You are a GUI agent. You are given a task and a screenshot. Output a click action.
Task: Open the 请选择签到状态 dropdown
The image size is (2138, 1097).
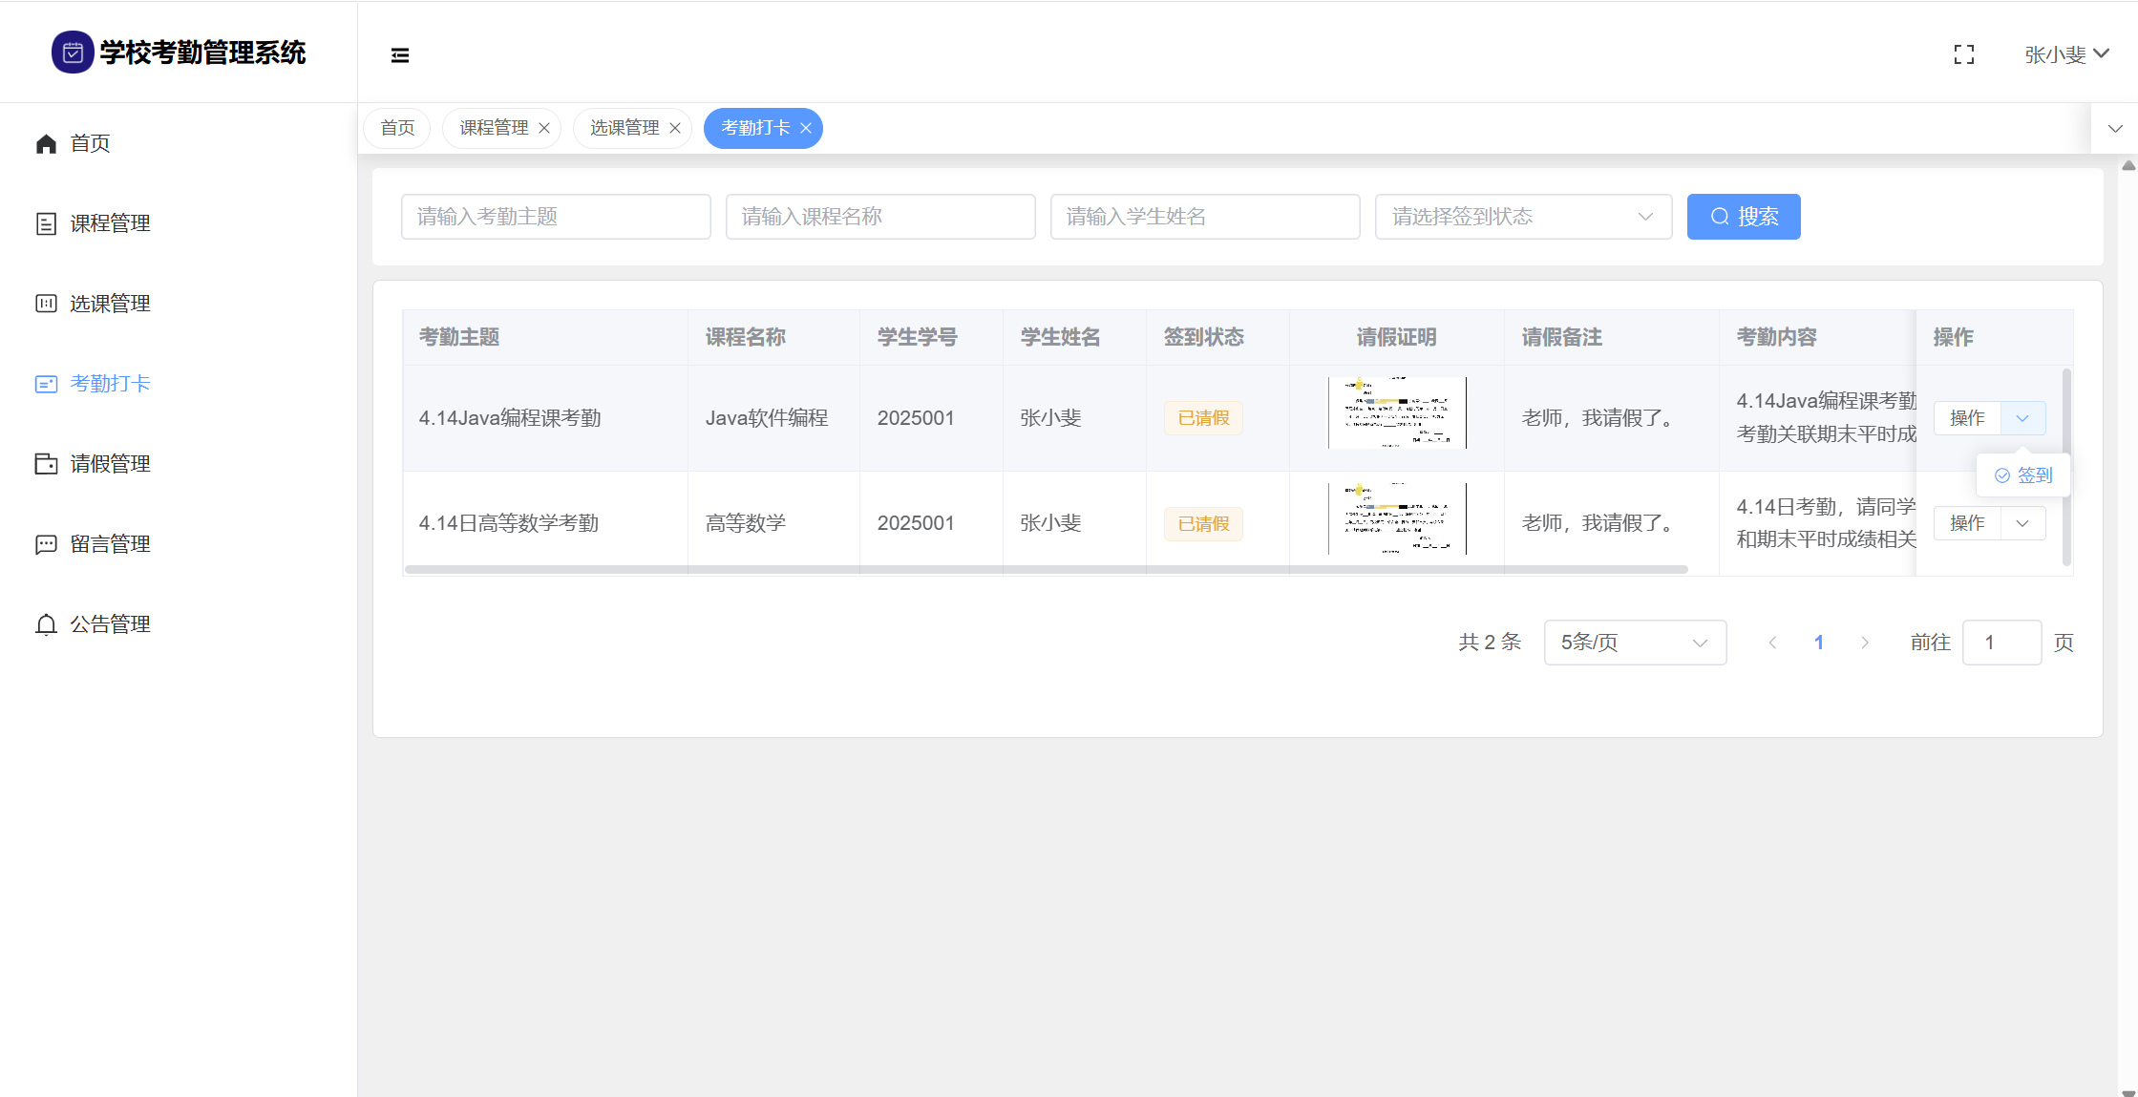(x=1522, y=217)
